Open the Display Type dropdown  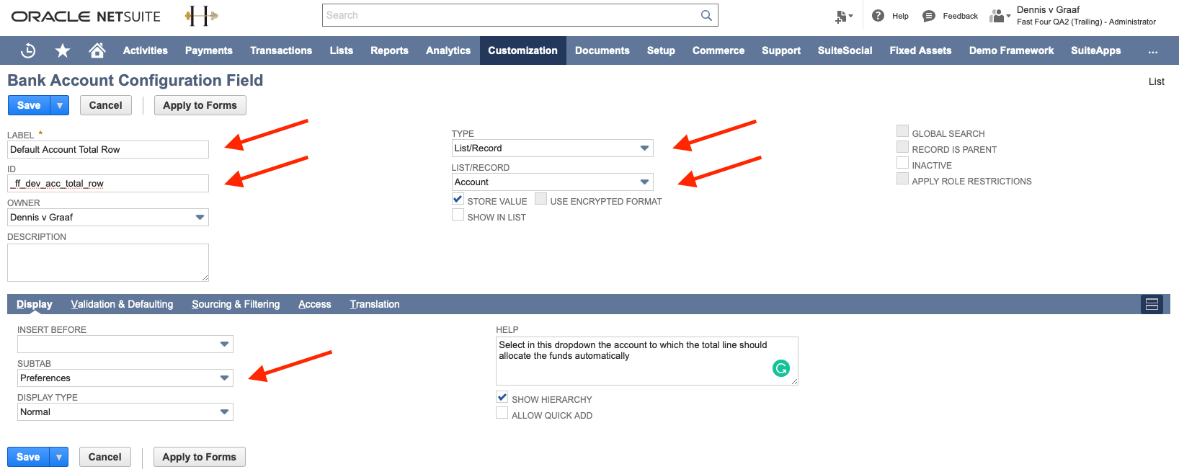pos(125,412)
